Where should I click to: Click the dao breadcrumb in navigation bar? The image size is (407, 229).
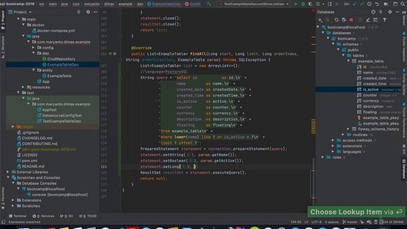pos(140,4)
